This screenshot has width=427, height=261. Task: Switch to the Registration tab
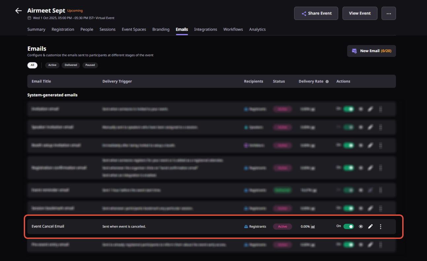(x=63, y=29)
